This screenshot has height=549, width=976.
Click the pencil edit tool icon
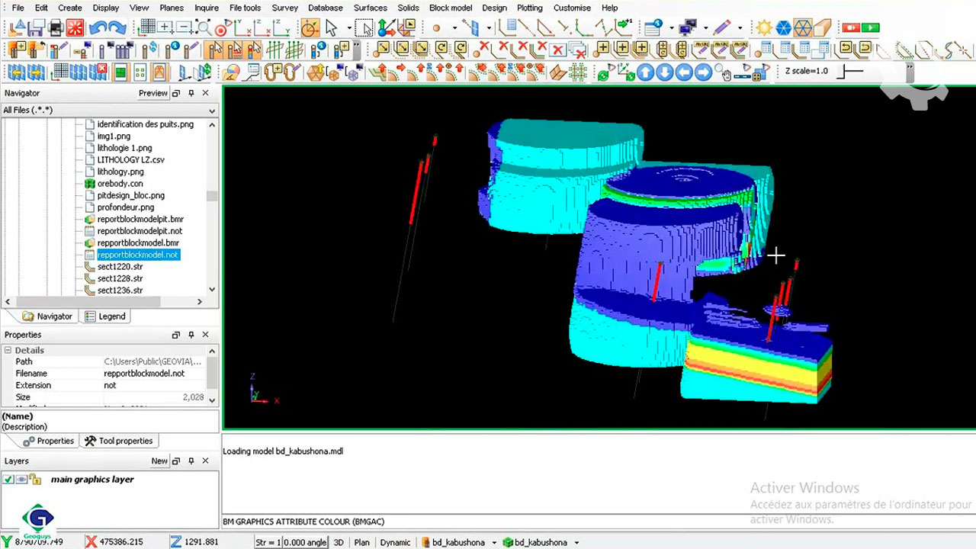point(721,28)
